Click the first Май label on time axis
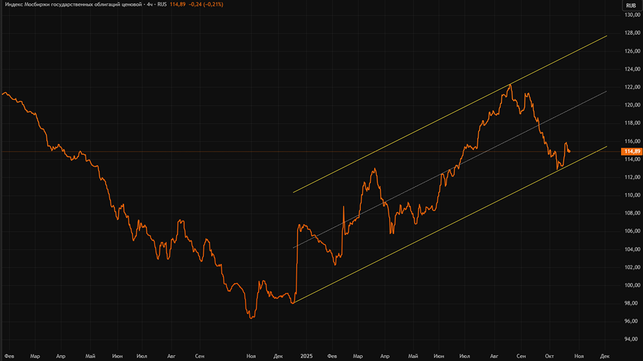The width and height of the screenshot is (643, 361). (90, 356)
